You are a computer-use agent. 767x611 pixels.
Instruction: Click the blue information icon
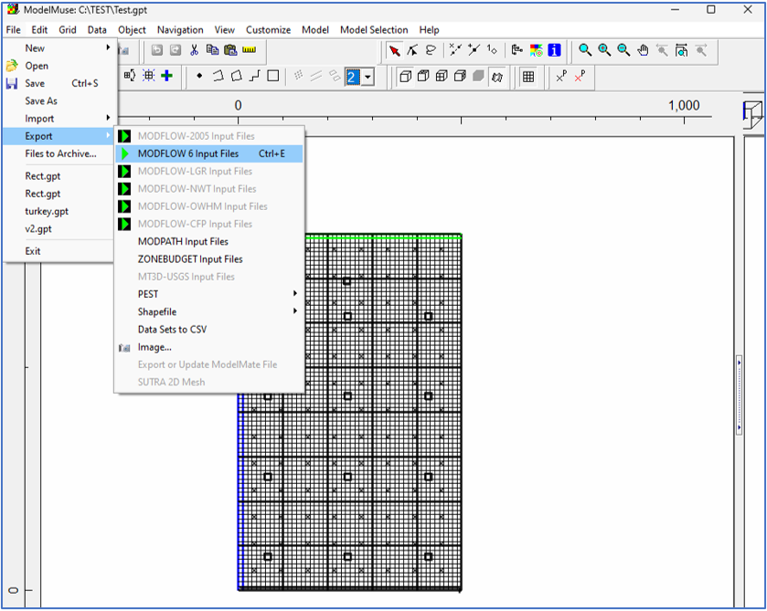click(x=554, y=50)
